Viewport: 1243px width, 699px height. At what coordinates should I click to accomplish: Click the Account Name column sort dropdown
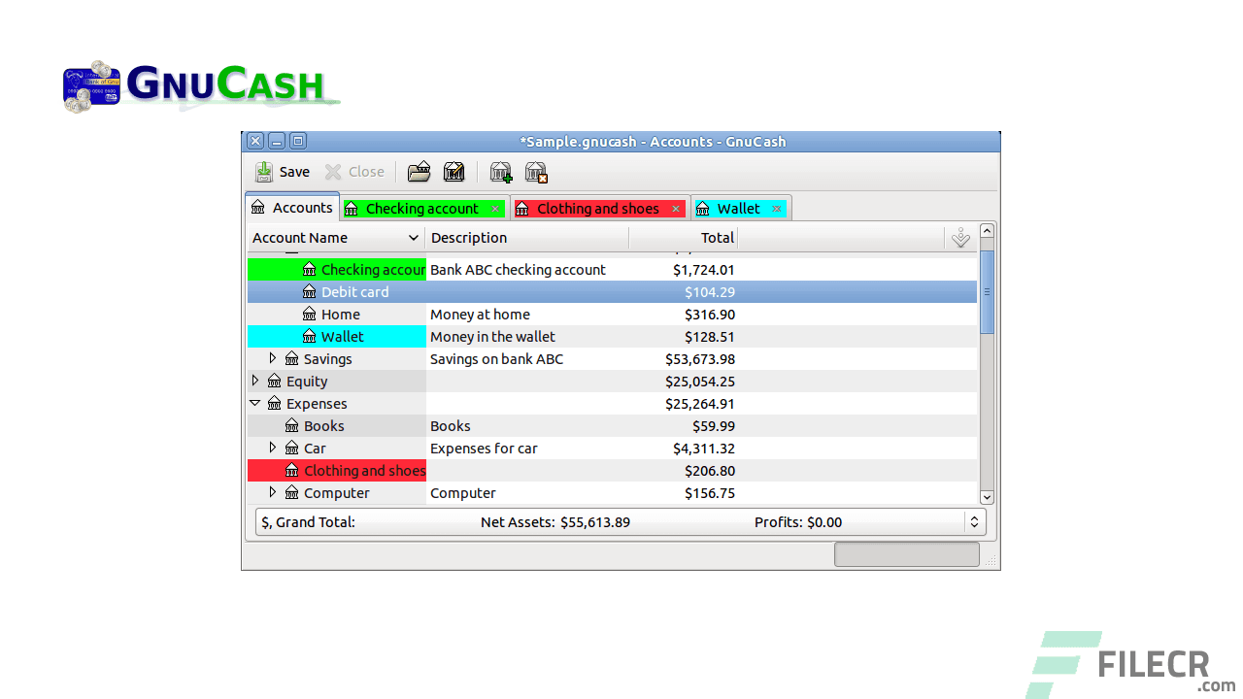[x=412, y=237]
